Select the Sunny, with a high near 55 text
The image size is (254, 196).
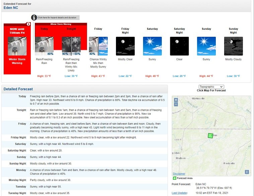[46, 187]
